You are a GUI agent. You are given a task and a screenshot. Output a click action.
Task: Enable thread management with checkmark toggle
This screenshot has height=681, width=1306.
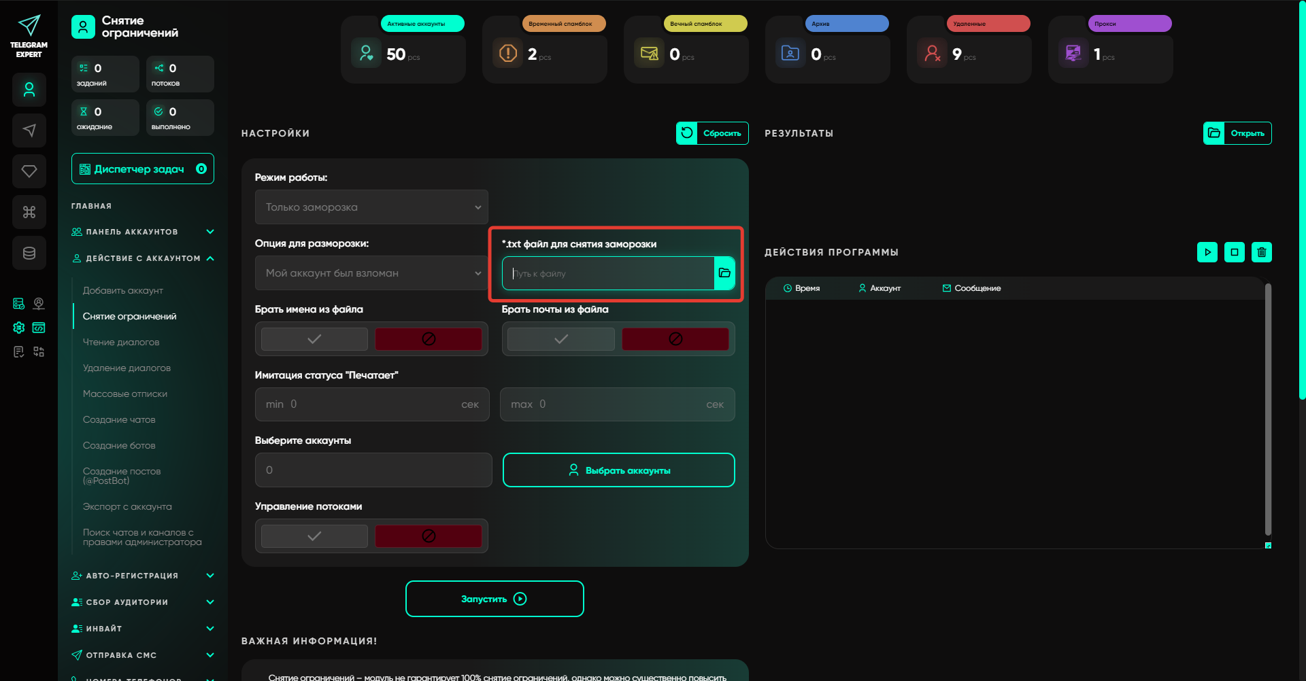click(314, 536)
